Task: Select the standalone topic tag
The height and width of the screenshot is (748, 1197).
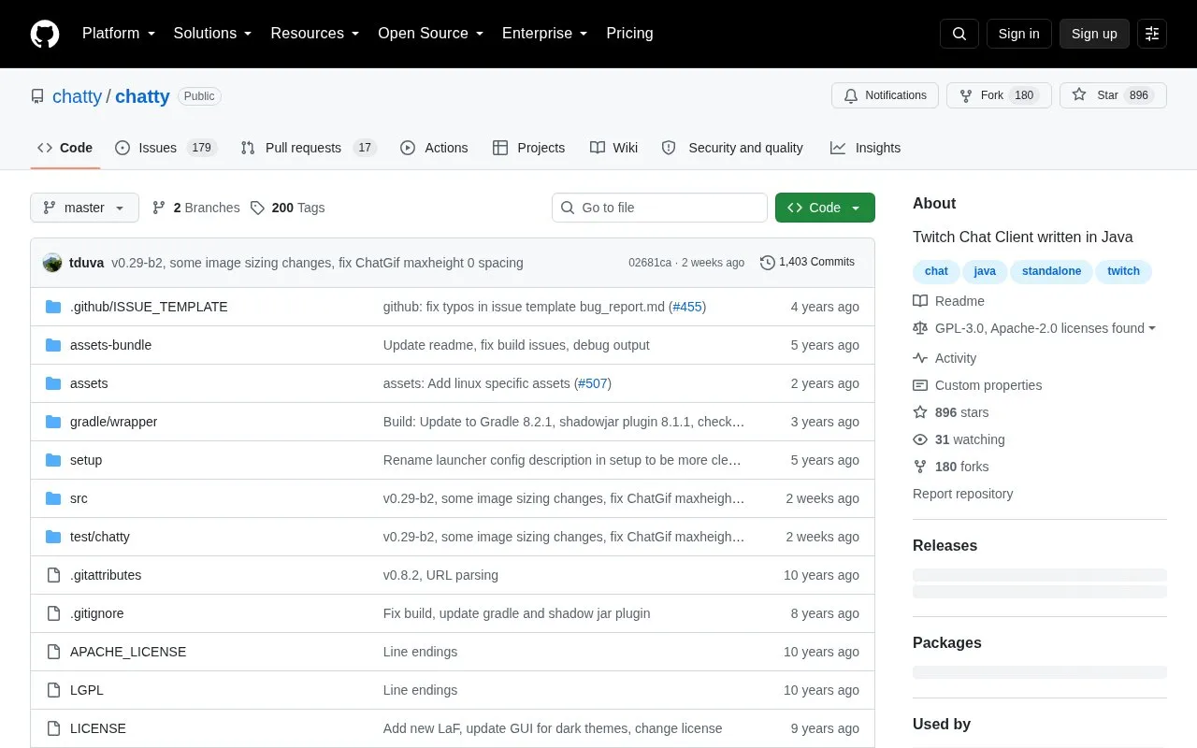Action: 1051,271
